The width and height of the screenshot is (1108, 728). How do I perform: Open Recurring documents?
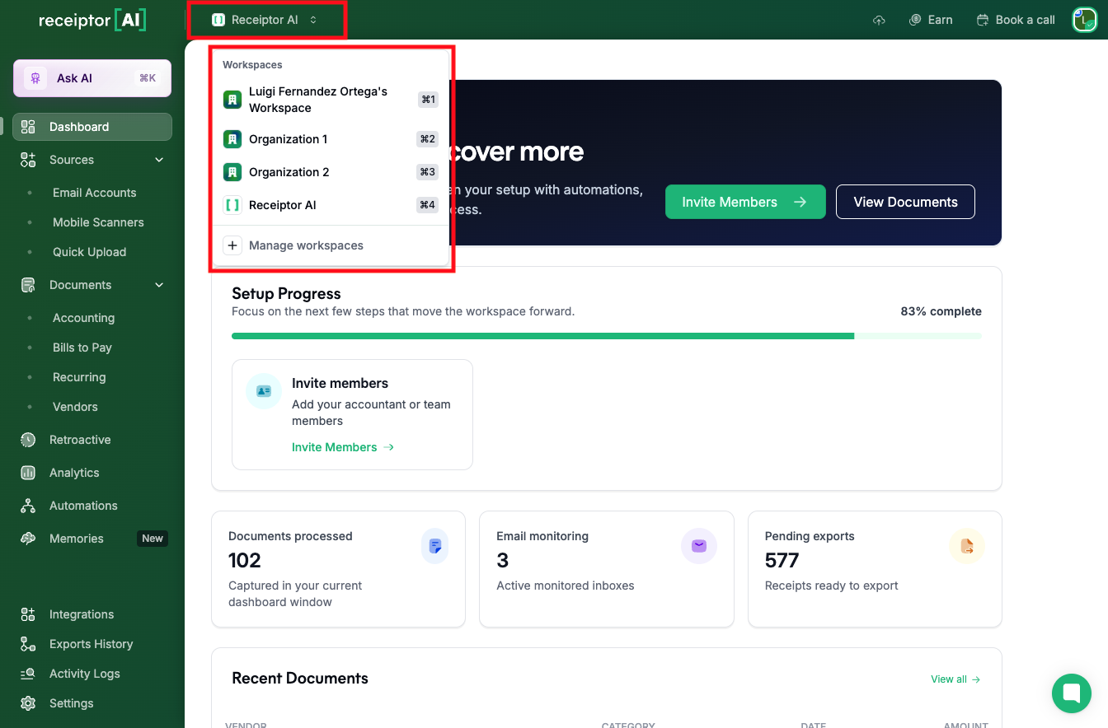pos(79,377)
